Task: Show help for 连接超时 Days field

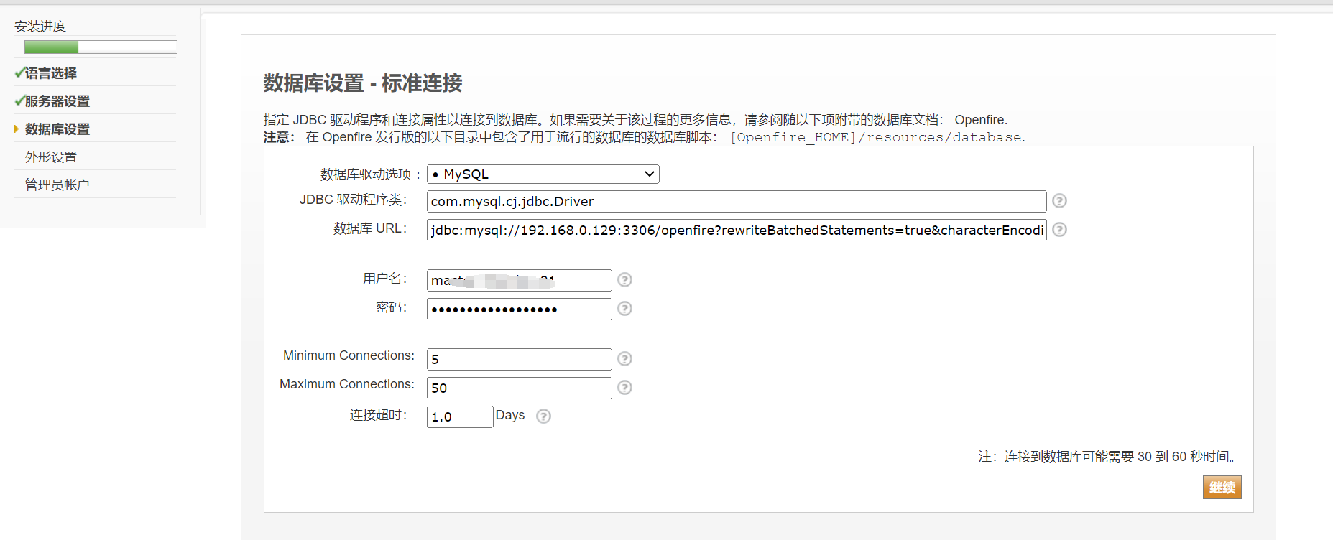Action: pos(543,416)
